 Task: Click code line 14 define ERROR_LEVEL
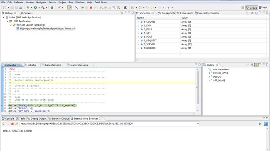(x=42, y=105)
